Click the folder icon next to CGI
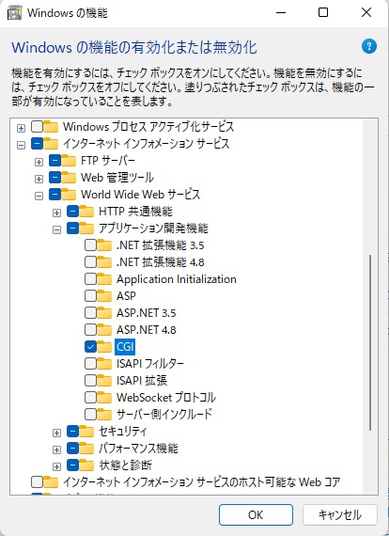This screenshot has width=389, height=536. pos(104,347)
